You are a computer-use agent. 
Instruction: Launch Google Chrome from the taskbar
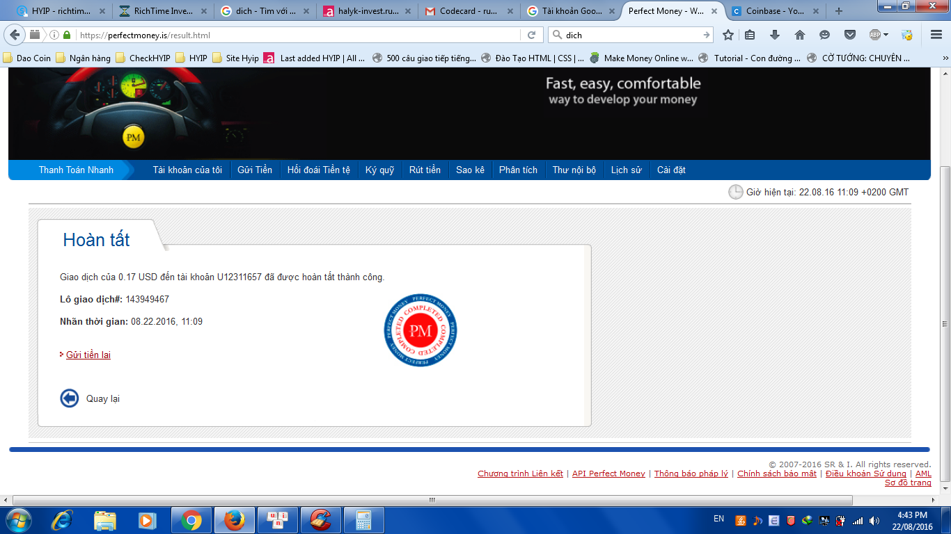click(x=191, y=520)
